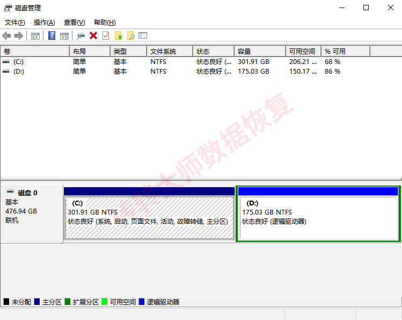The width and height of the screenshot is (402, 320).
Task: Open Help with the blue question mark icon
Action: coord(52,35)
